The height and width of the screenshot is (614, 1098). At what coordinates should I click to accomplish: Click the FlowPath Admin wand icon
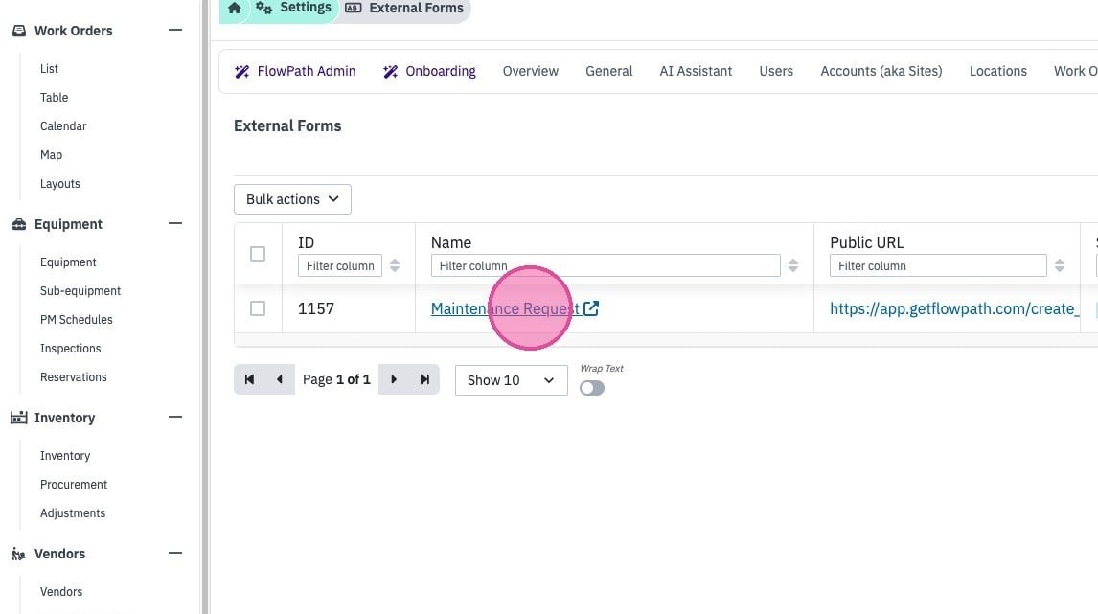click(242, 72)
